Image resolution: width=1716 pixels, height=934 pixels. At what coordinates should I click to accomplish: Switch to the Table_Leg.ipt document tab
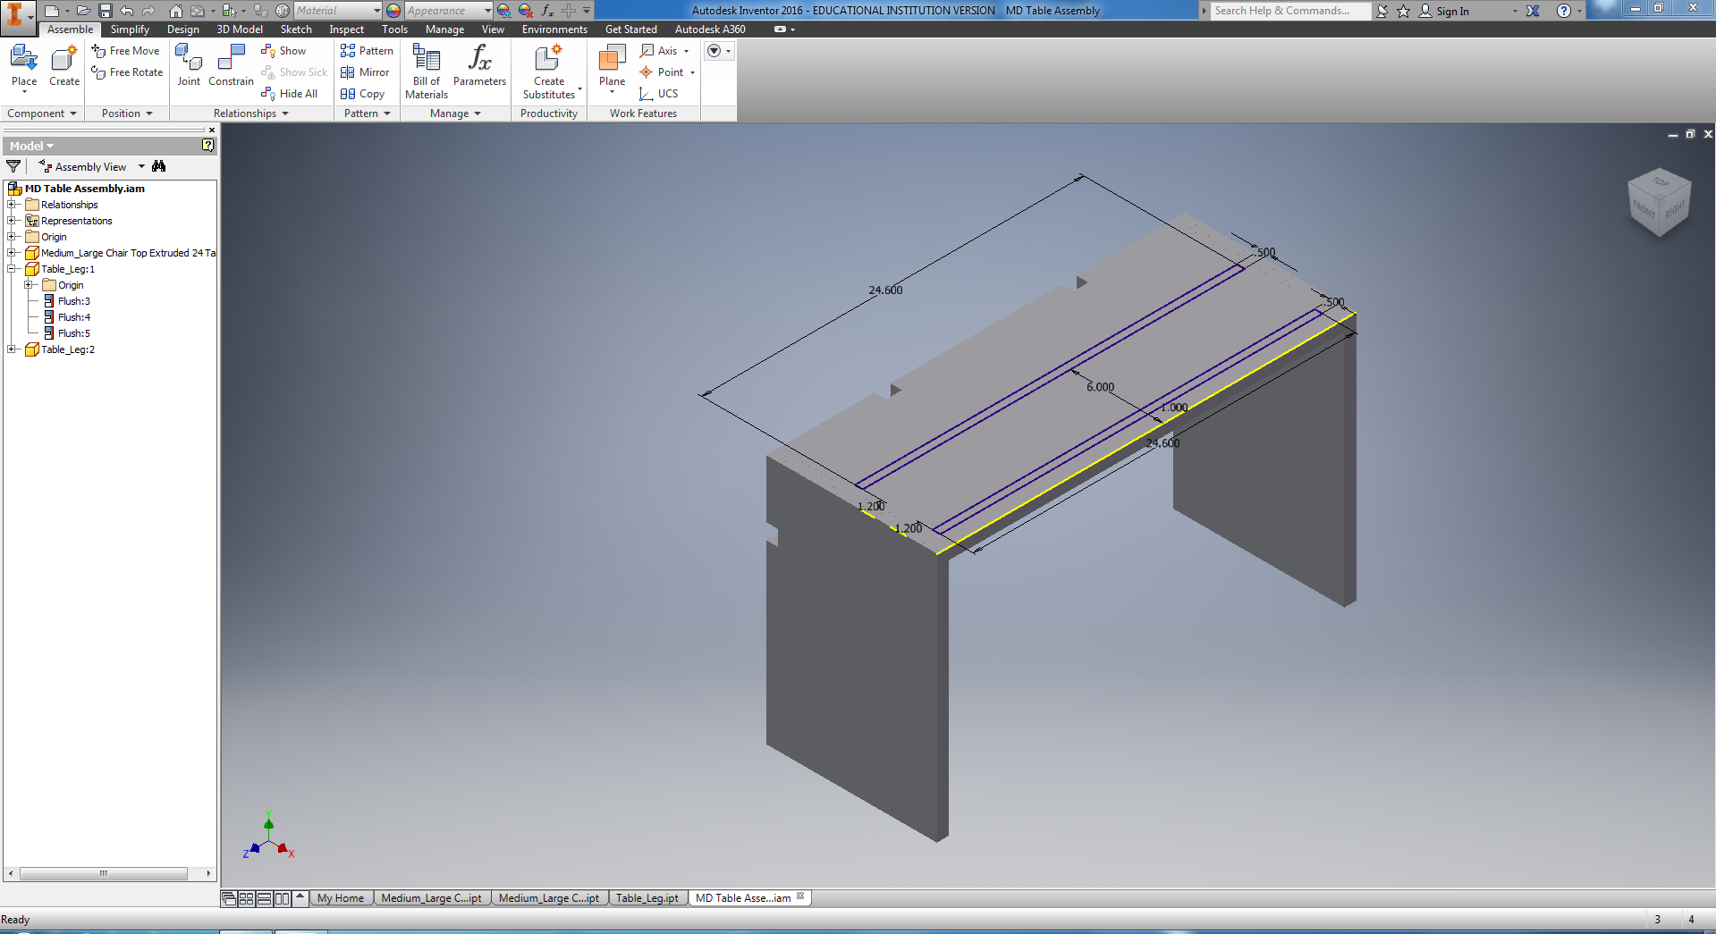pos(647,897)
